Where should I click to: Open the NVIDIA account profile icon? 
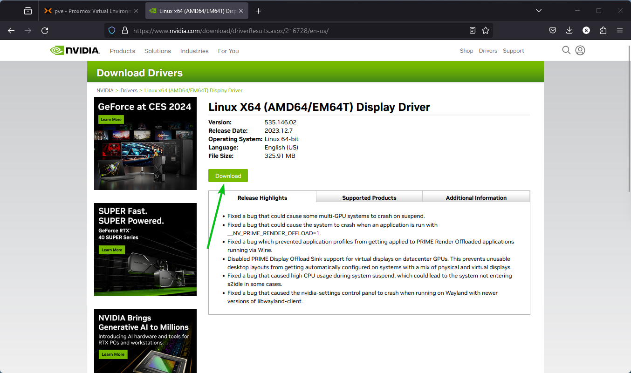(580, 50)
